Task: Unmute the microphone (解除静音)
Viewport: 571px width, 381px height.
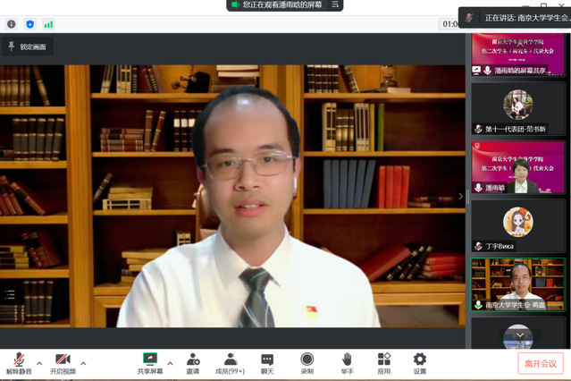Action: [18, 362]
